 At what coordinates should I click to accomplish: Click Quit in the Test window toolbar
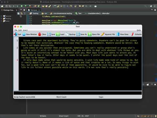[18, 34]
